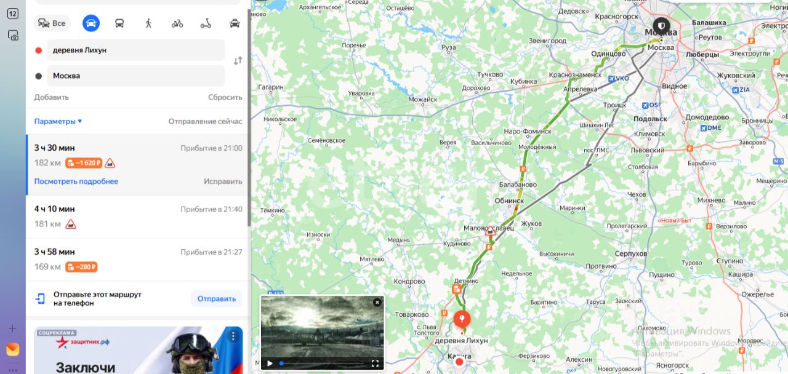Click the Добавить waypoint link

[x=52, y=97]
